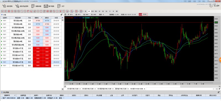The width and height of the screenshot is (221, 101).
Task: Click the 转账申请 toolbar button
Action: (x=36, y=6)
